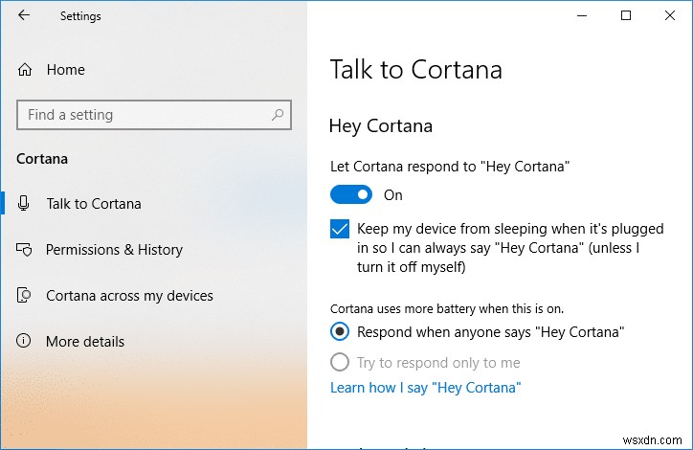Click the Home house icon
Viewport: 693px width, 450px height.
pos(25,70)
